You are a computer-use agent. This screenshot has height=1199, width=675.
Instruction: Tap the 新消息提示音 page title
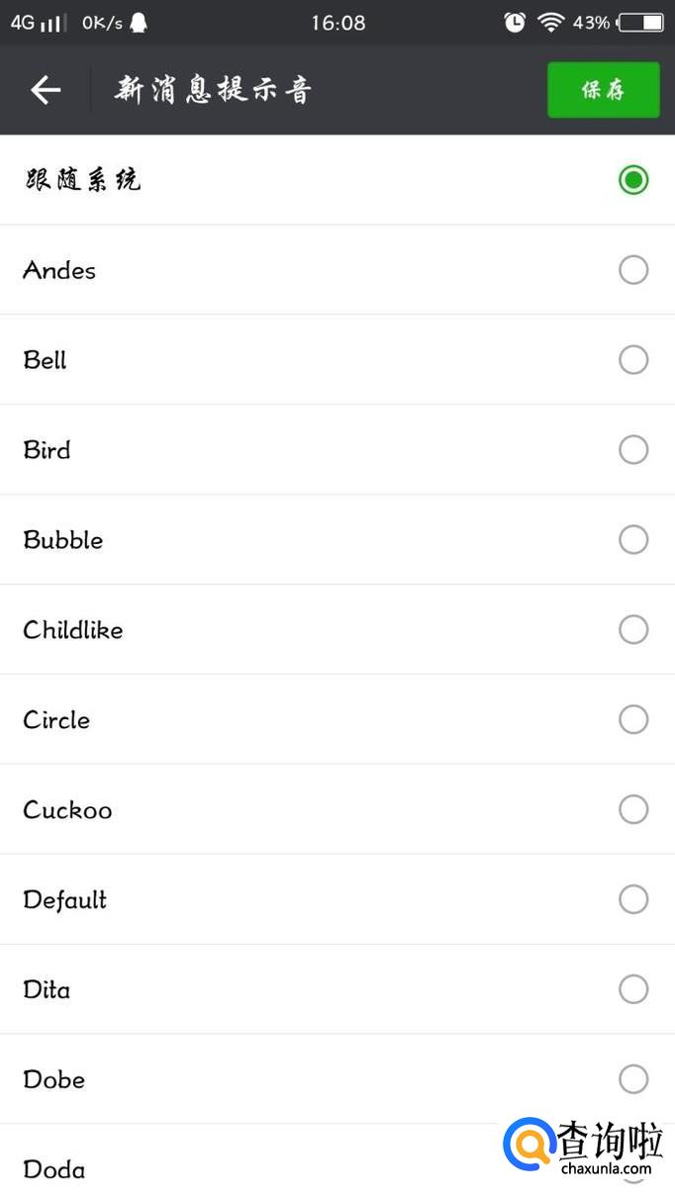point(213,90)
